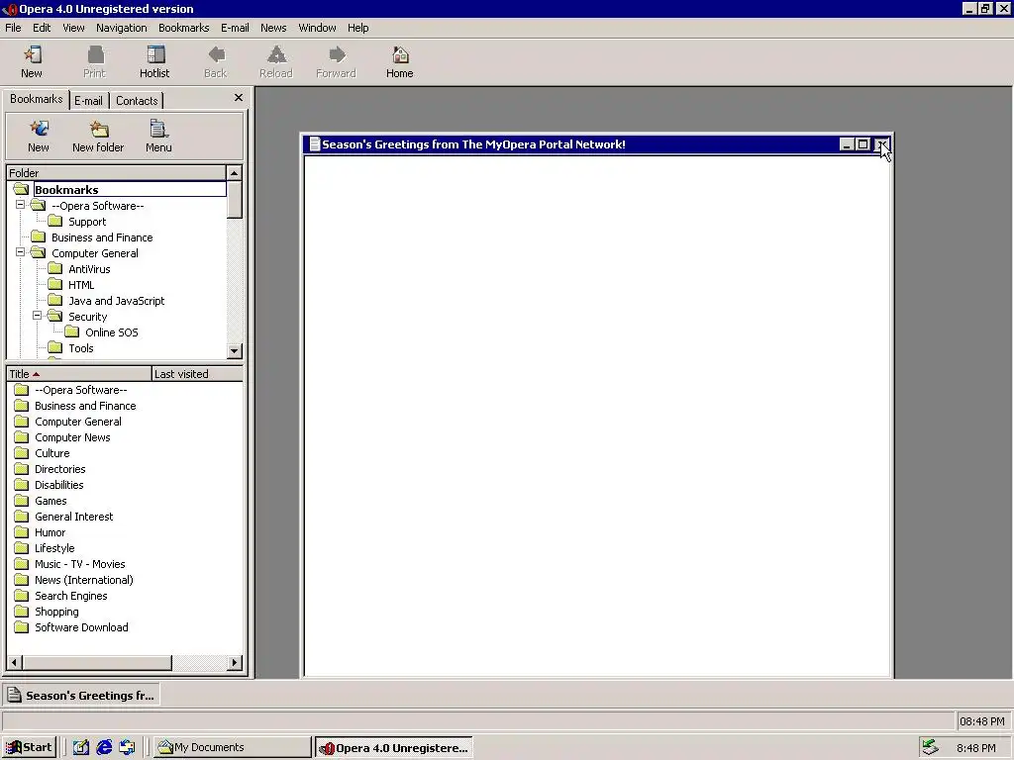This screenshot has width=1014, height=760.
Task: Open the News menu
Action: (x=273, y=28)
